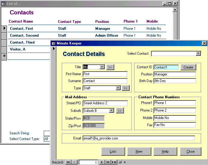This screenshot has width=208, height=165.
Task: Open the Select Contact dropdown
Action: click(x=198, y=53)
